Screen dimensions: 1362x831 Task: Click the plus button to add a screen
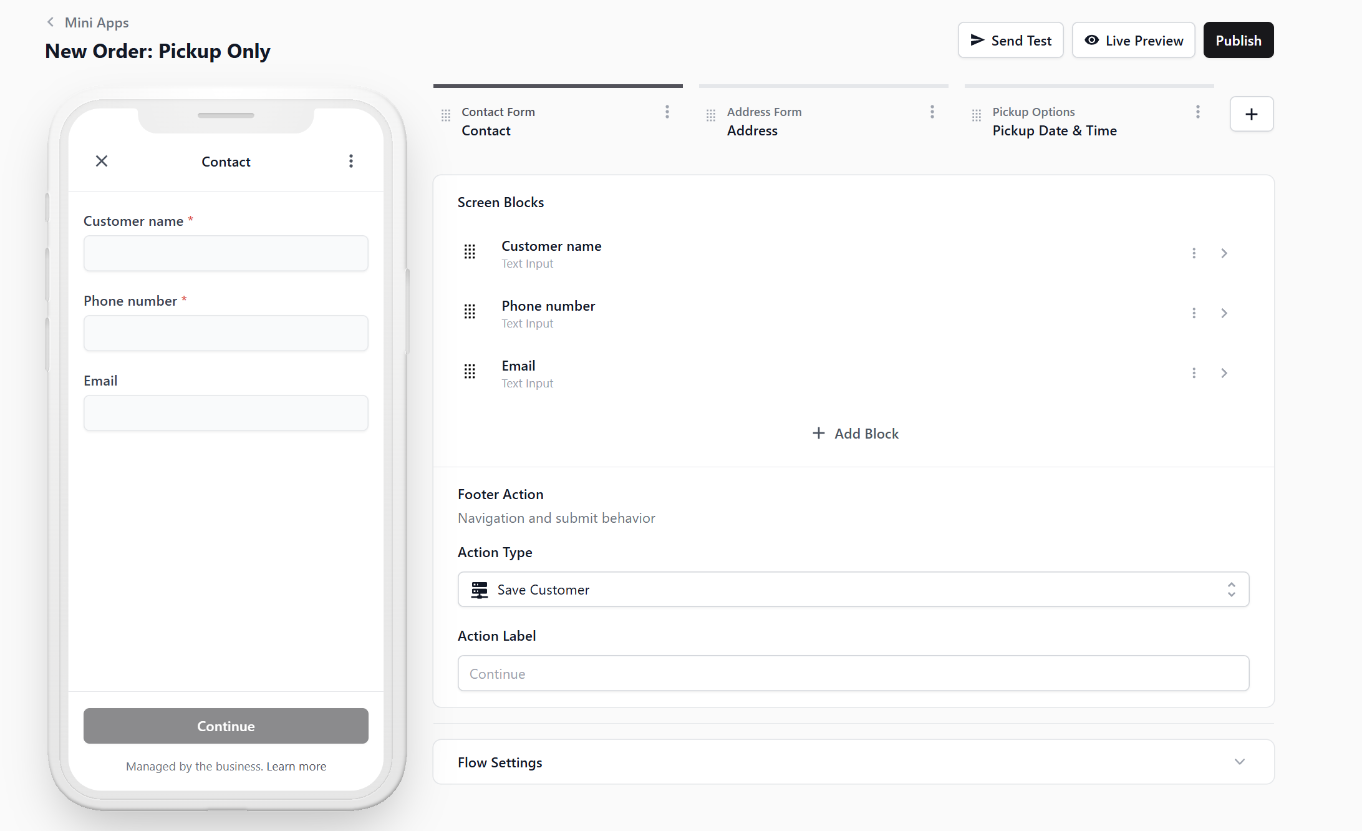[x=1251, y=114]
